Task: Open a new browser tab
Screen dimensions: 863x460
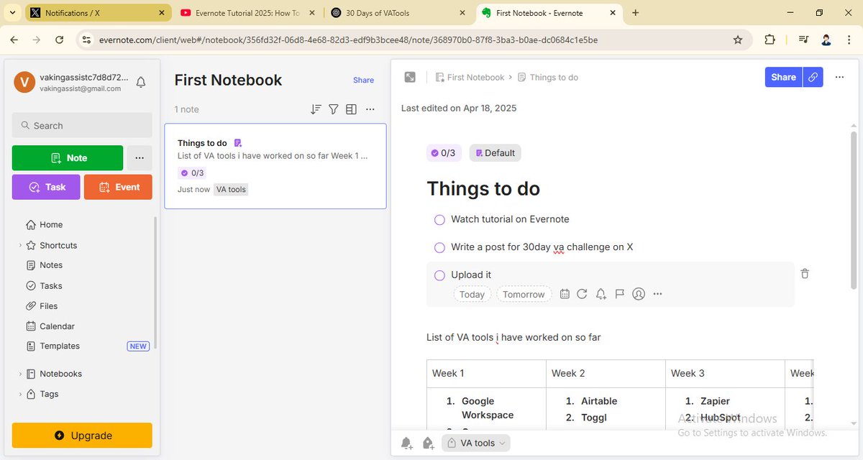Action: 635,13
